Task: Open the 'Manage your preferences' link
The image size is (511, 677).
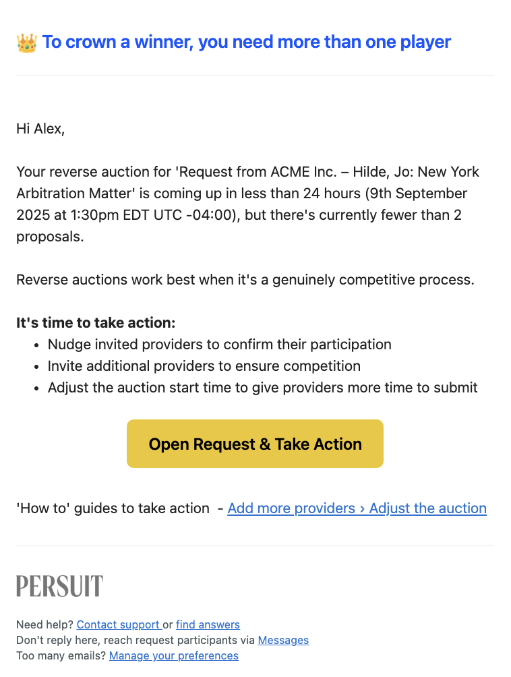Action: tap(173, 656)
